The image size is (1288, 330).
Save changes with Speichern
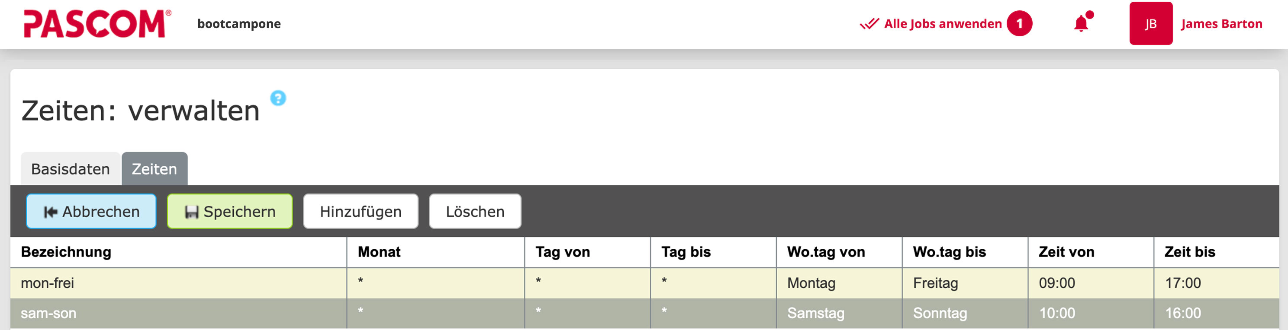coord(229,212)
